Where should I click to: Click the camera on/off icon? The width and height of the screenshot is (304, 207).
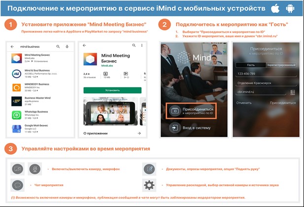point(18,169)
